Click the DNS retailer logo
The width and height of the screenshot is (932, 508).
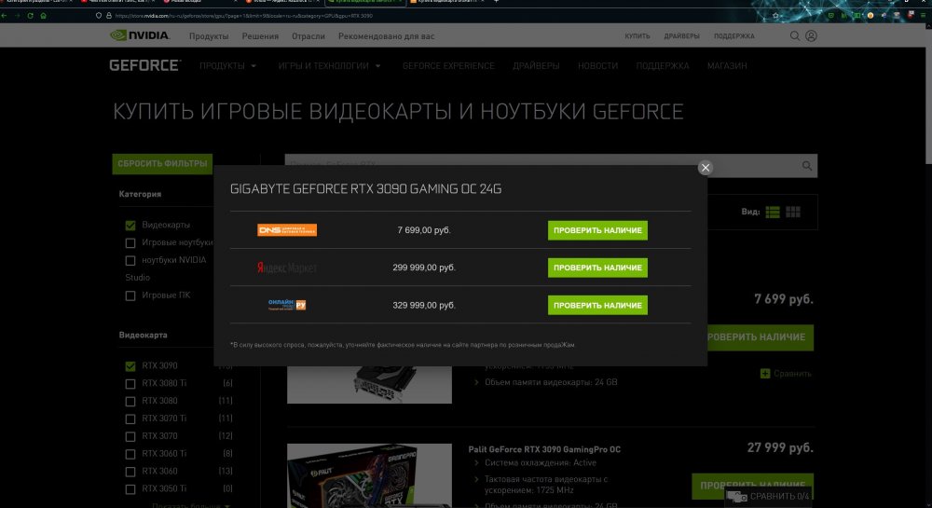287,230
